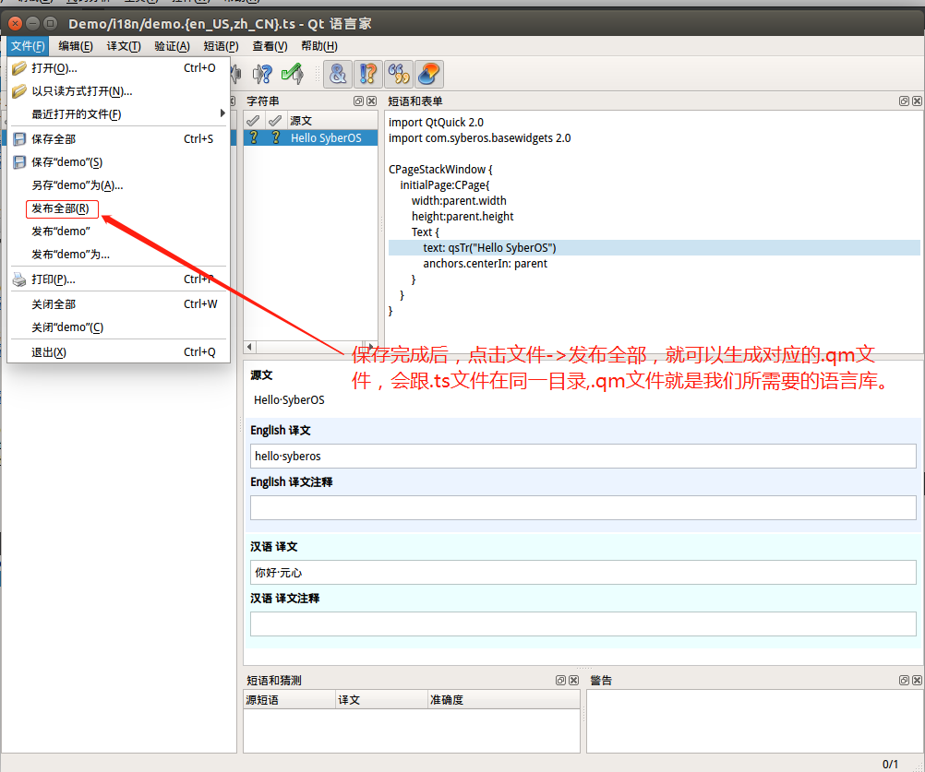The height and width of the screenshot is (772, 925).
Task: Click the next unfinished item question-mark icon
Action: [263, 74]
